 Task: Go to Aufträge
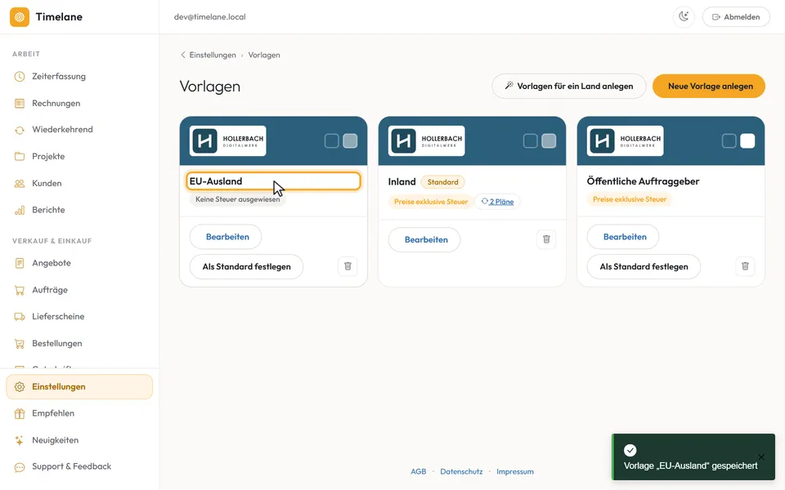point(79,290)
